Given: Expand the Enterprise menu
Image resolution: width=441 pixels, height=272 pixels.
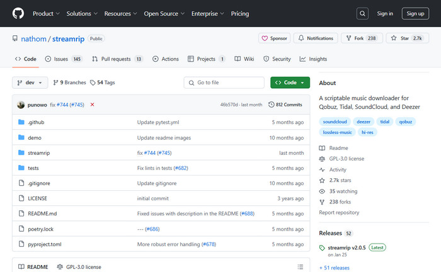Looking at the screenshot, I should pyautogui.click(x=207, y=13).
